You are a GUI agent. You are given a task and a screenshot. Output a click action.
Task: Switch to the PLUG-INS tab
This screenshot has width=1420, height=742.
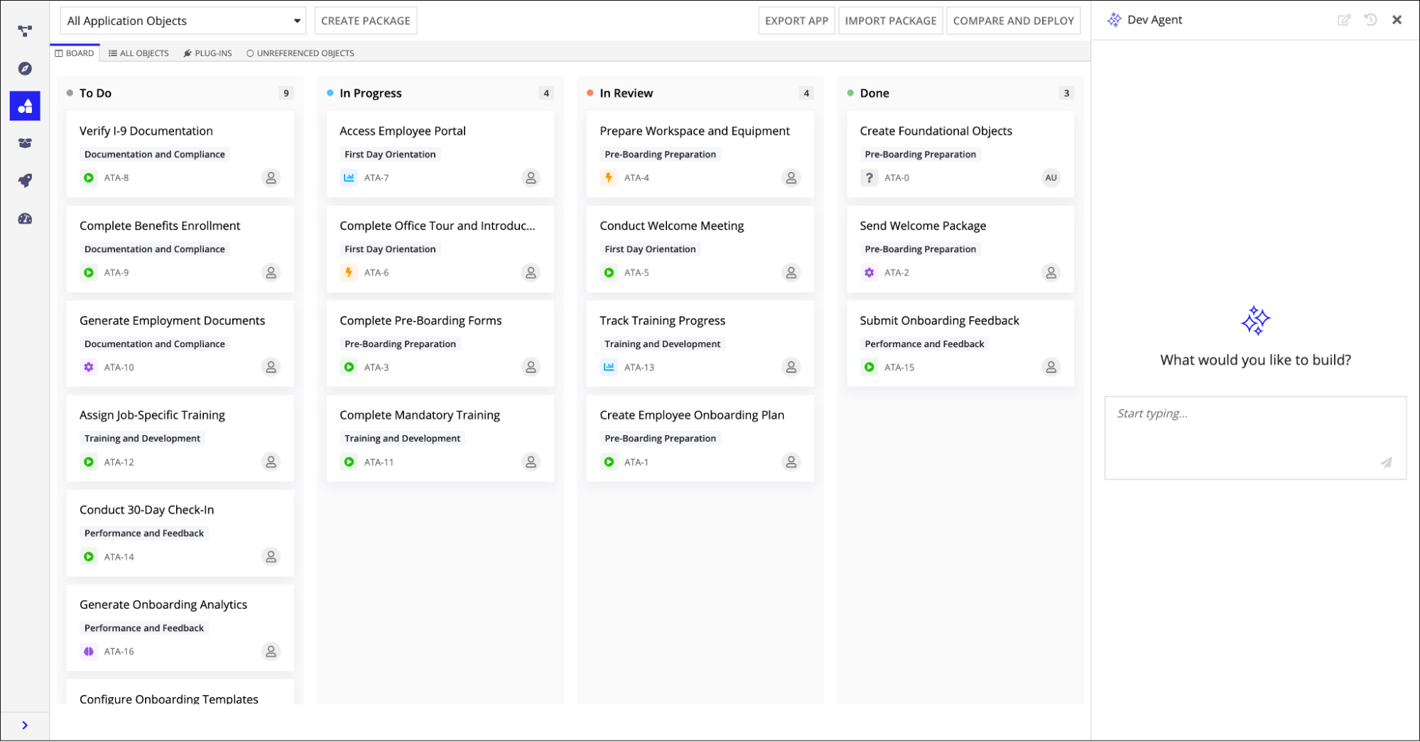tap(207, 53)
